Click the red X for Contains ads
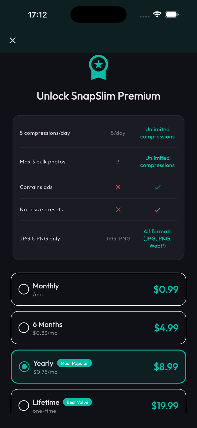Viewport: 197px width, 428px height. click(x=118, y=187)
